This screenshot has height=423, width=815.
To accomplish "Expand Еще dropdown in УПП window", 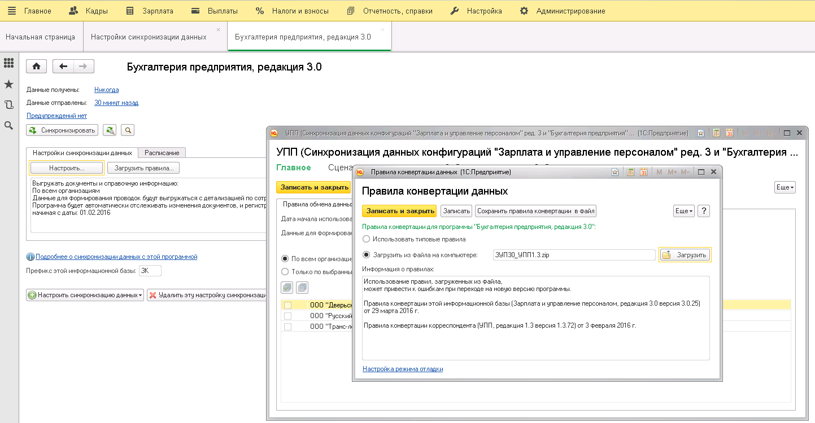I will [x=785, y=187].
